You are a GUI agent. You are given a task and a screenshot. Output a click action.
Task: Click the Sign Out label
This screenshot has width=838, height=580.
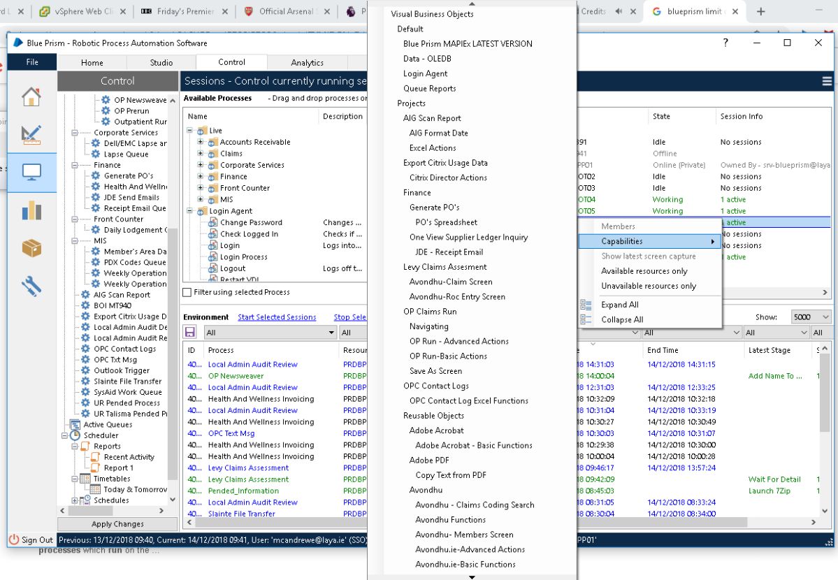tap(37, 540)
